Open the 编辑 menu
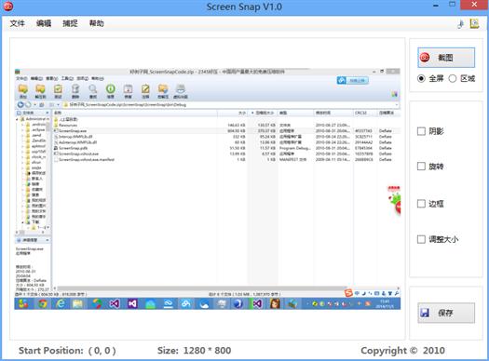This screenshot has width=489, height=361. click(44, 23)
